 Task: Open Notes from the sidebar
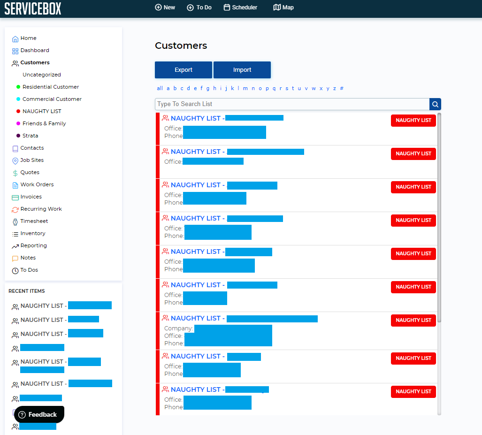28,258
